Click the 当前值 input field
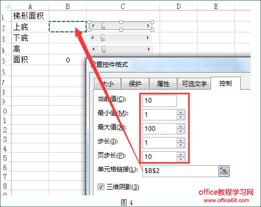Viewport: 261px width, 207px height. click(x=159, y=101)
